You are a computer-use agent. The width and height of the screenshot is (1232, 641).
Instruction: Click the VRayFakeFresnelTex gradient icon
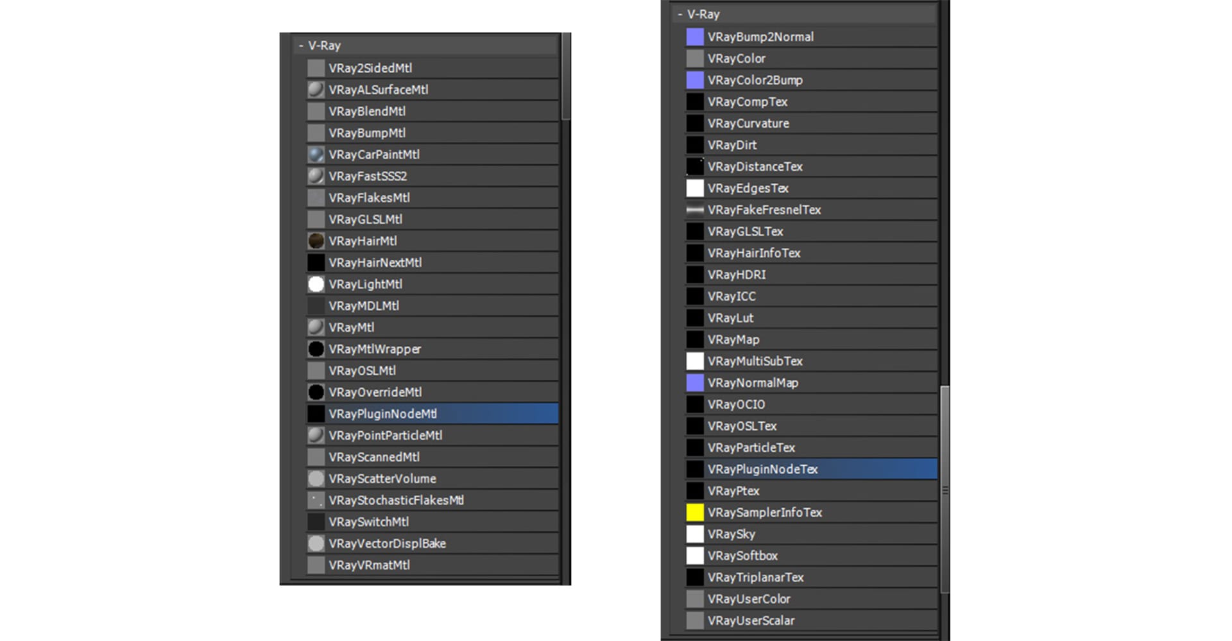pyautogui.click(x=695, y=210)
